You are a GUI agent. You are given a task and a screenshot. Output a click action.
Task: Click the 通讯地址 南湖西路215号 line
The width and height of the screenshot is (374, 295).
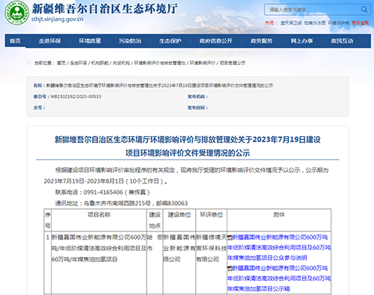(x=121, y=203)
